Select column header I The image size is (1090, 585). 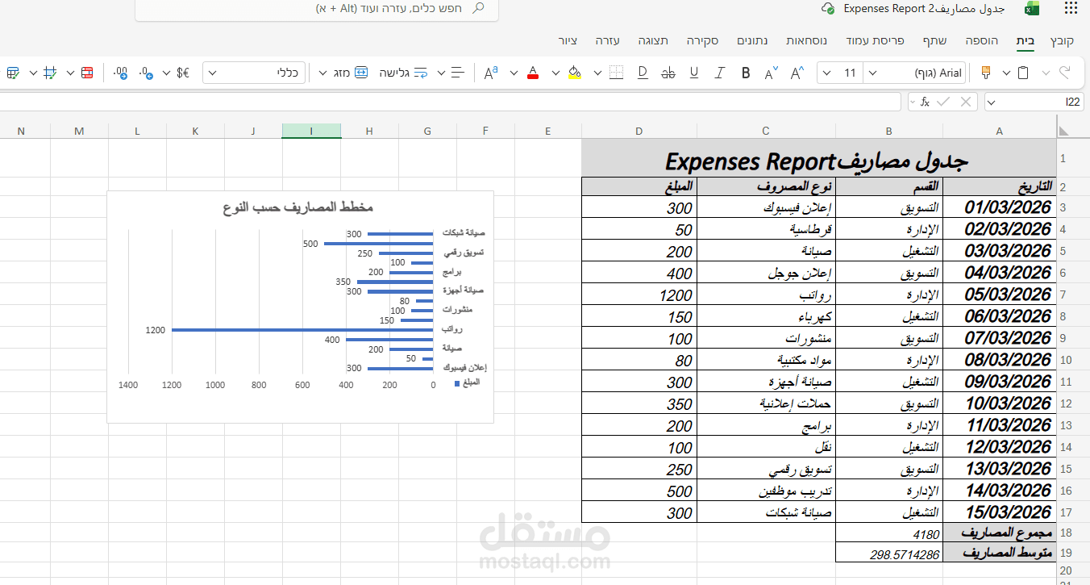(311, 131)
